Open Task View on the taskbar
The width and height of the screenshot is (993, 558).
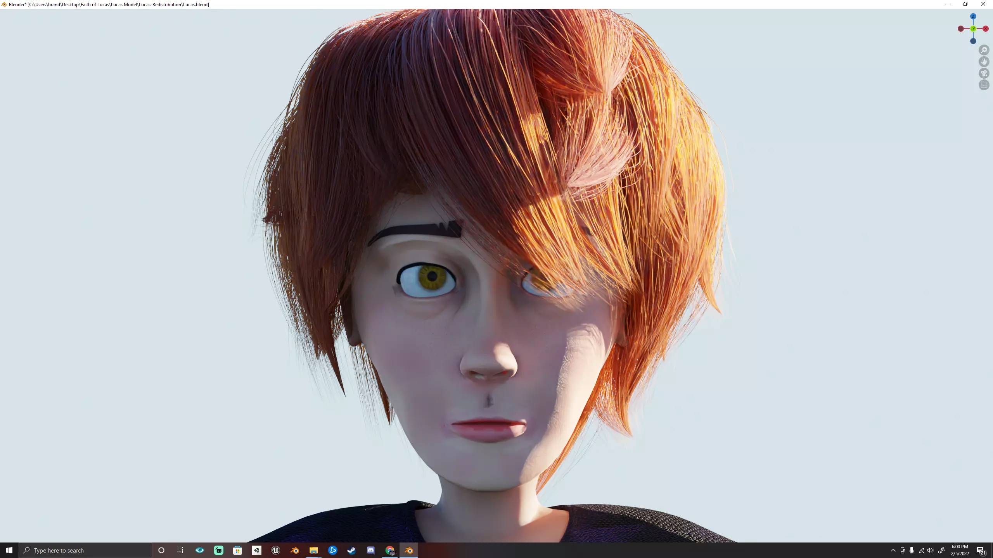coord(180,550)
